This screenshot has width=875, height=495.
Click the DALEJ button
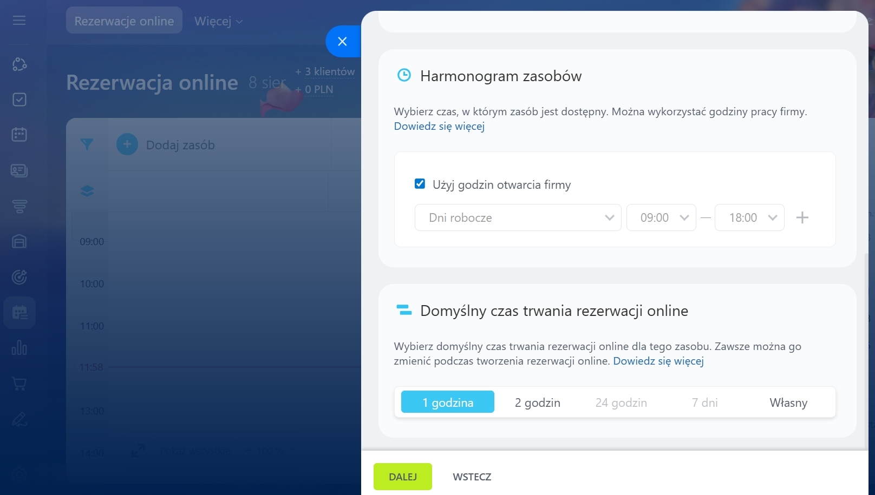[x=403, y=477]
